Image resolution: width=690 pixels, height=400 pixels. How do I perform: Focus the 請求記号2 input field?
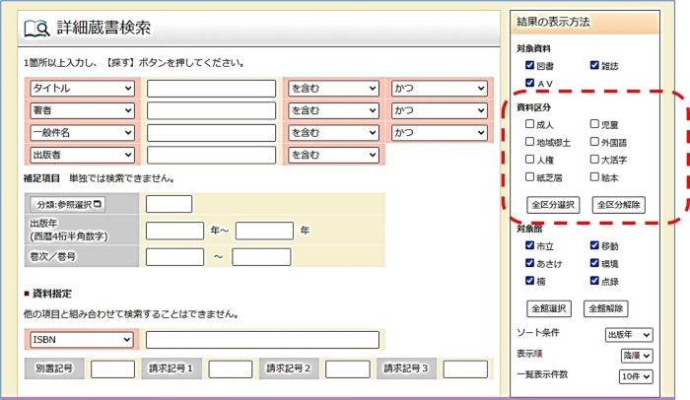pos(348,369)
